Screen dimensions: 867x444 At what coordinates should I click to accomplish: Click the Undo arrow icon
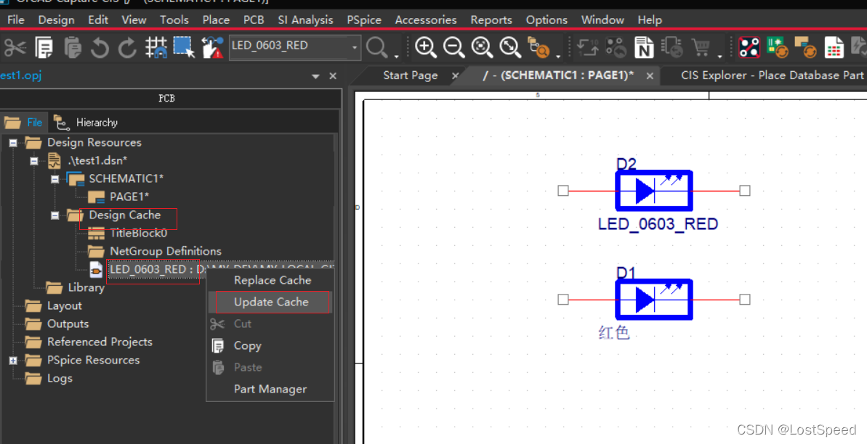(100, 48)
